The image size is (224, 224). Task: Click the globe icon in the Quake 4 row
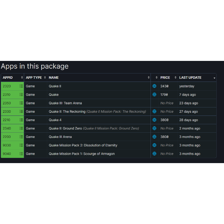154,120
